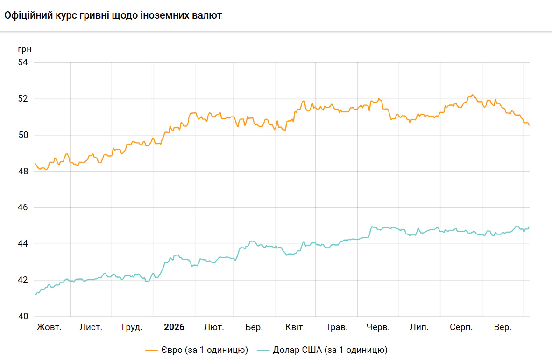This screenshot has height=358, width=552.
Task: Click the 48 value on the vertical axis
Action: [23, 171]
